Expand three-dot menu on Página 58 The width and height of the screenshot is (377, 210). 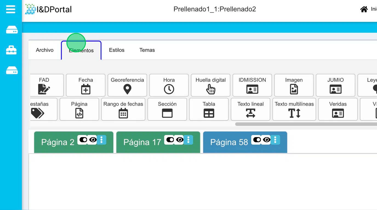275,140
